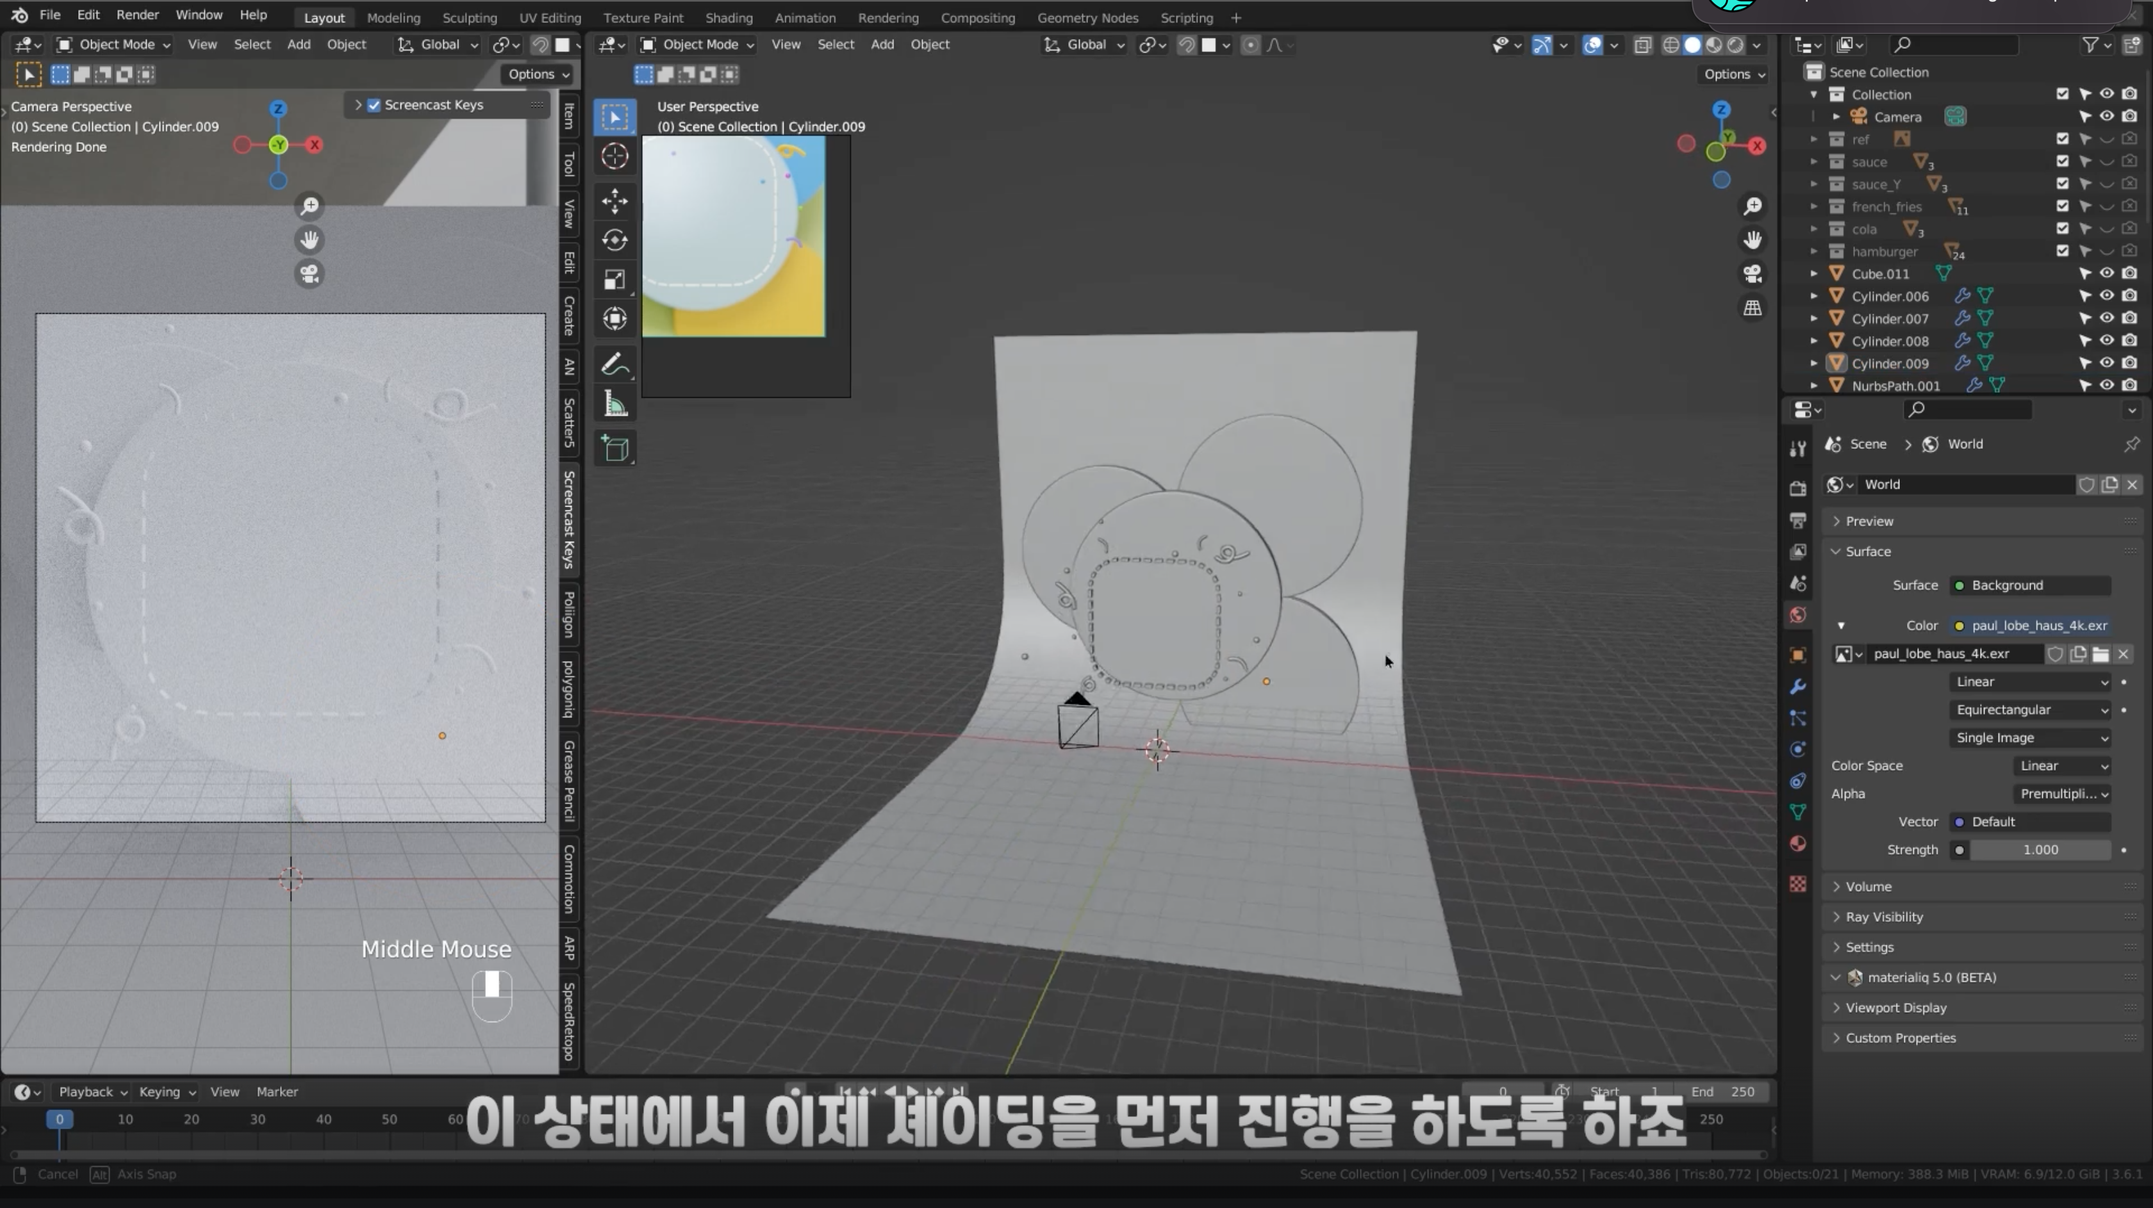Image resolution: width=2153 pixels, height=1208 pixels.
Task: Switch to the Shading workspace tab
Action: (729, 17)
